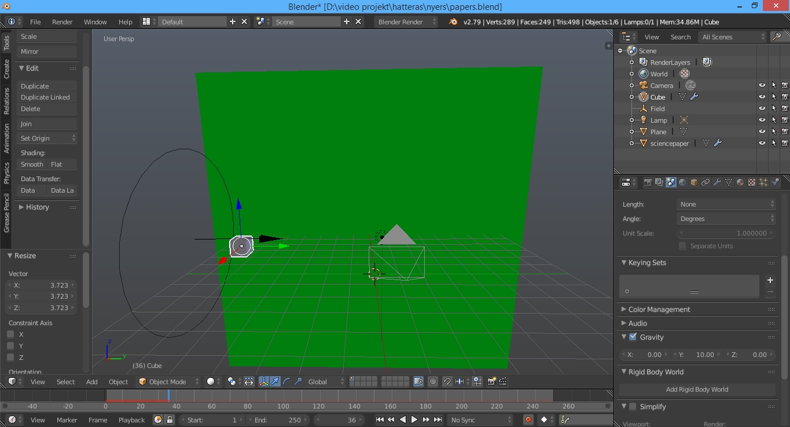Screen dimensions: 790x427
Task: Open the Angle Degrees dropdown
Action: click(x=726, y=219)
